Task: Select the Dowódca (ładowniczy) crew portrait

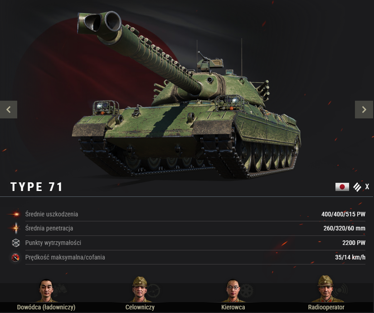Action: pos(46,291)
